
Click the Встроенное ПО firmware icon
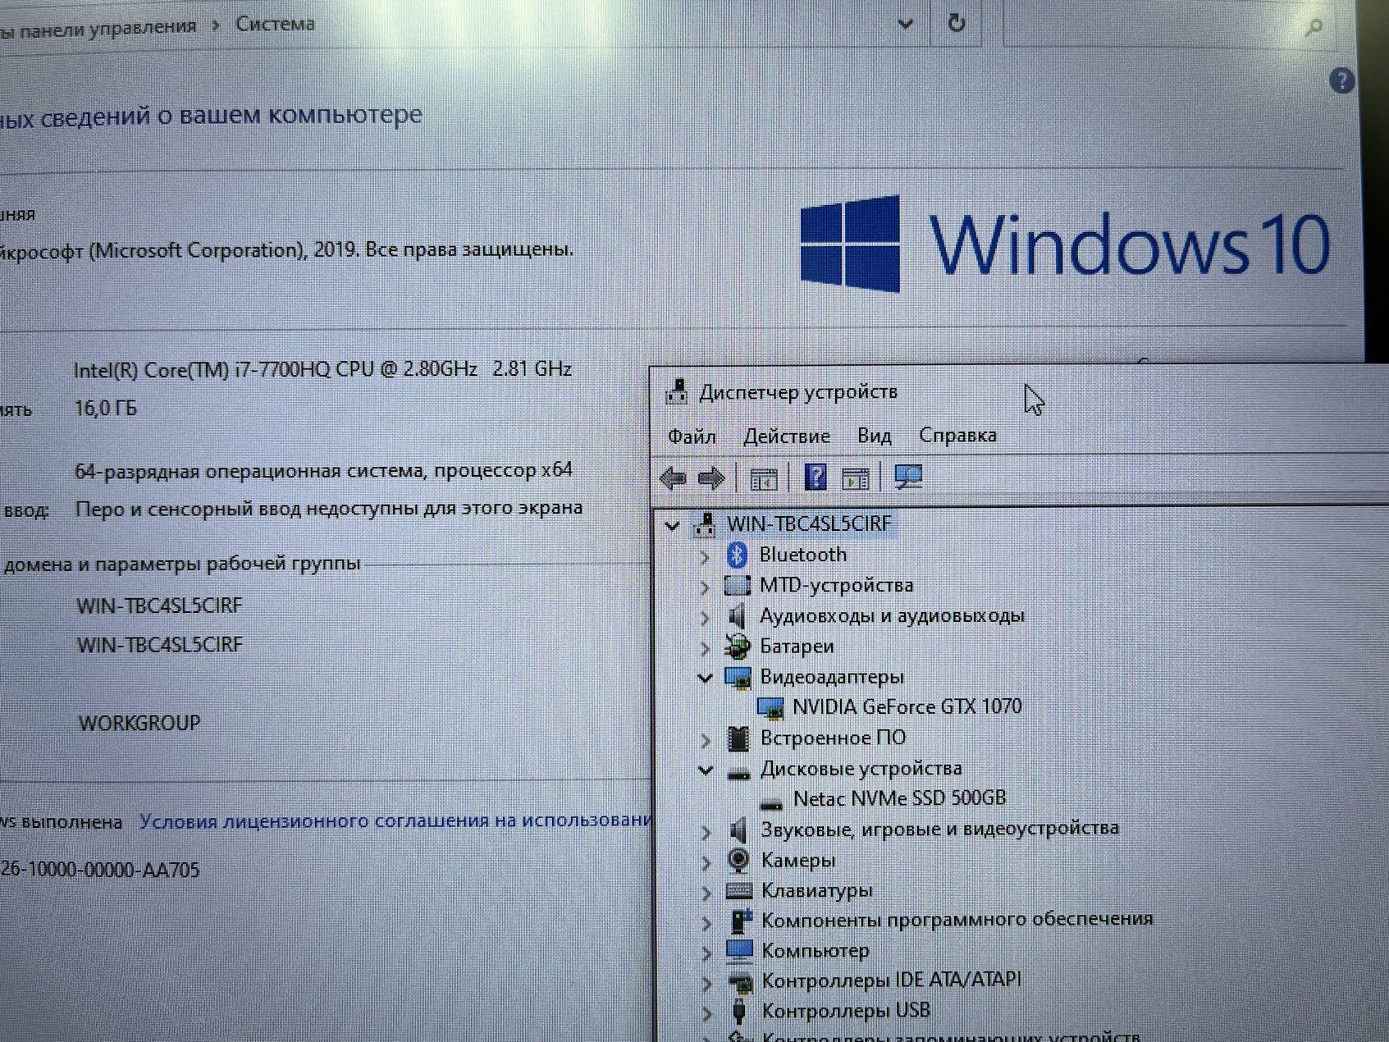738,738
